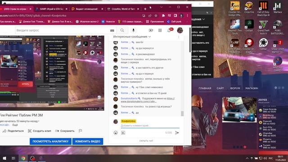Launch Sniper Ghost Warrior Contracts 2 shortcut

point(278,45)
